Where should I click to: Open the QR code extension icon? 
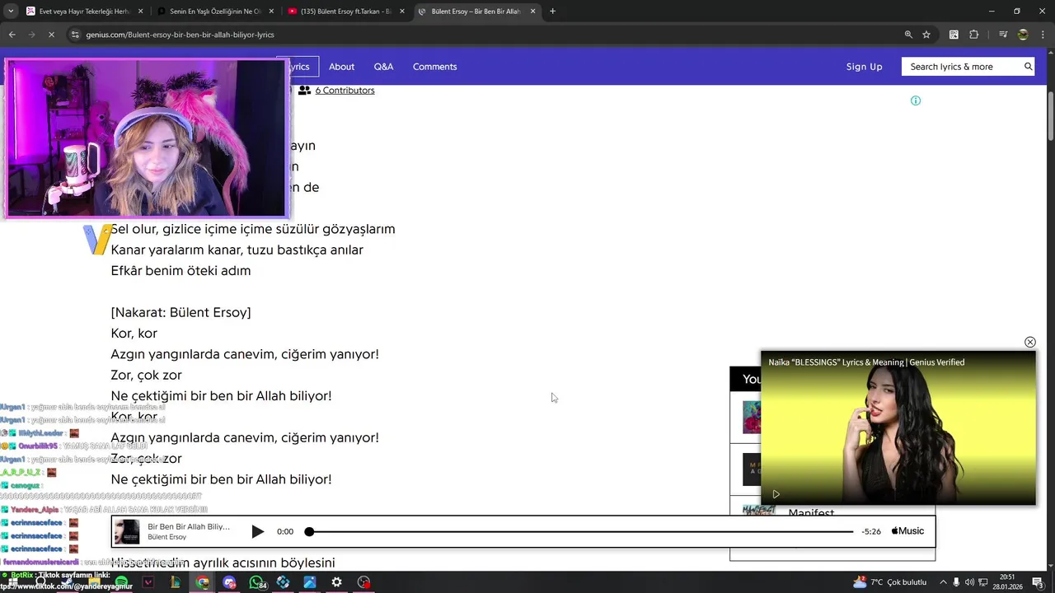(x=954, y=35)
